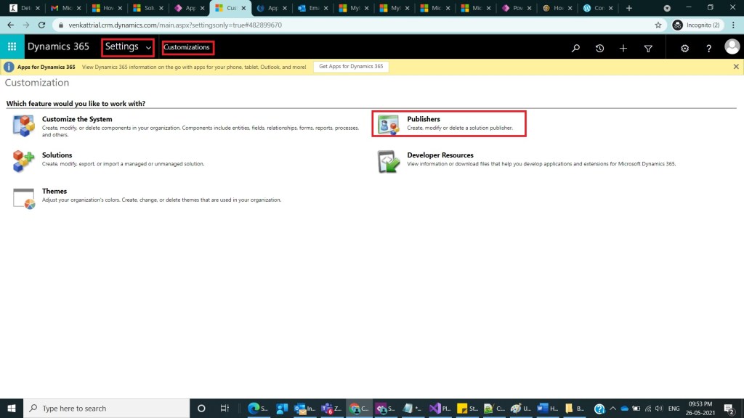Click the search magnifier icon in navbar
744x418 pixels.
[x=575, y=48]
